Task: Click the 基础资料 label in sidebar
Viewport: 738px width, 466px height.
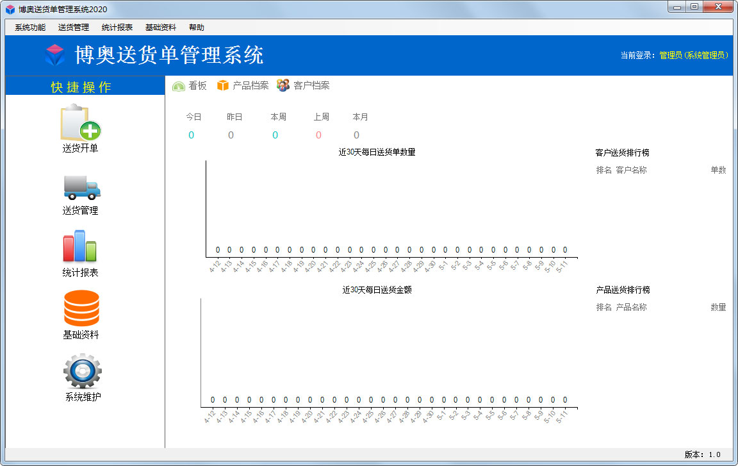Action: tap(81, 335)
